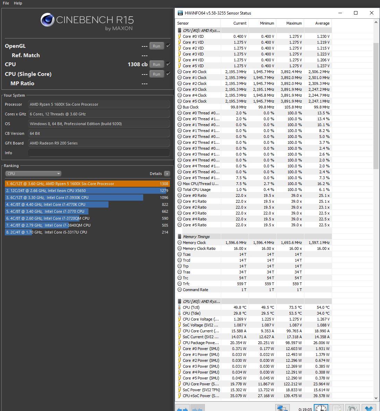The height and width of the screenshot is (411, 380).
Task: Run the CPU benchmark
Action: 157,64
